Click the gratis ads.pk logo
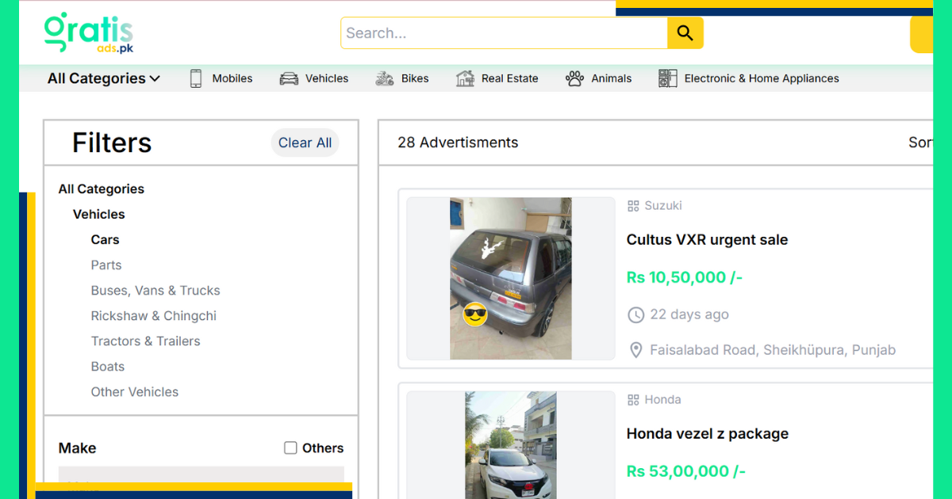Image resolution: width=952 pixels, height=499 pixels. [88, 33]
